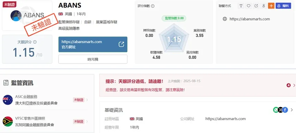The image size is (296, 133).
Task: Click the 高級風險隱患 tag
Action: 69,28
